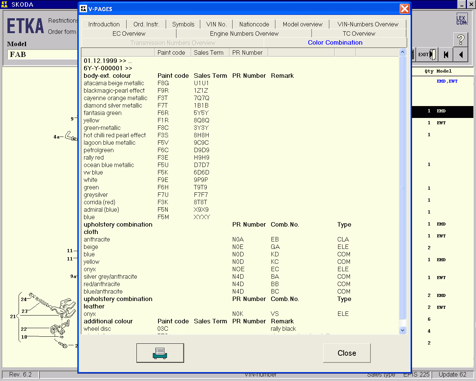Open the Model overview tab

point(302,24)
